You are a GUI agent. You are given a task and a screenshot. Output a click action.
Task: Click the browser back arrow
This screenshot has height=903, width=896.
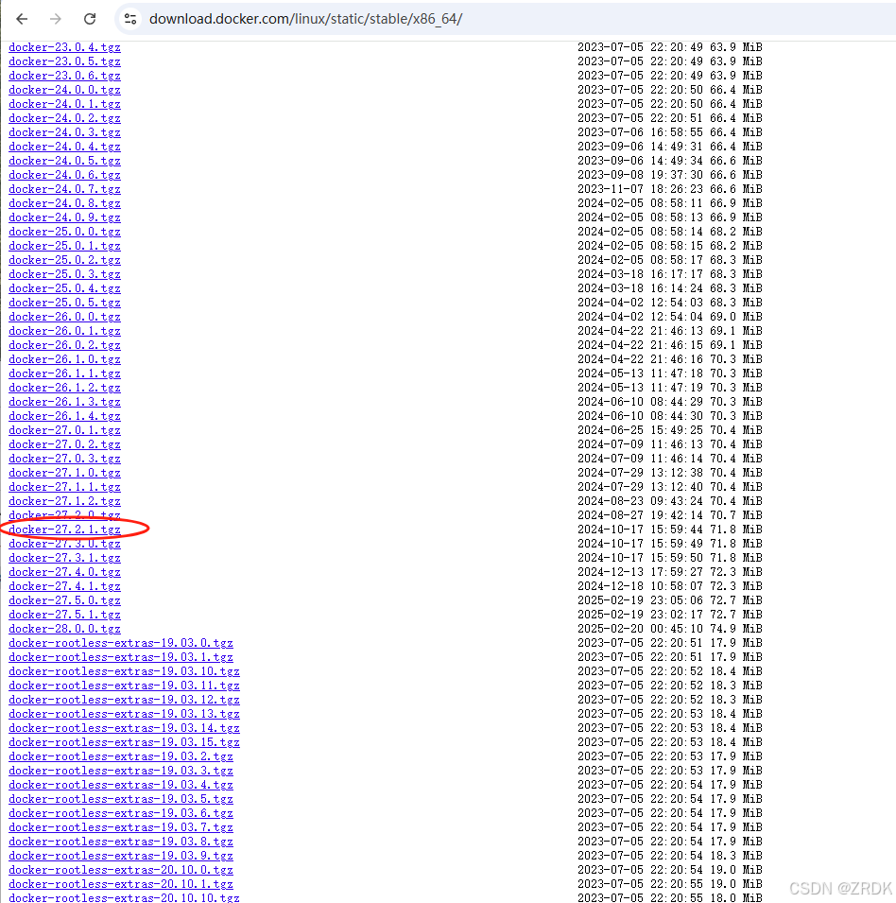[x=22, y=19]
